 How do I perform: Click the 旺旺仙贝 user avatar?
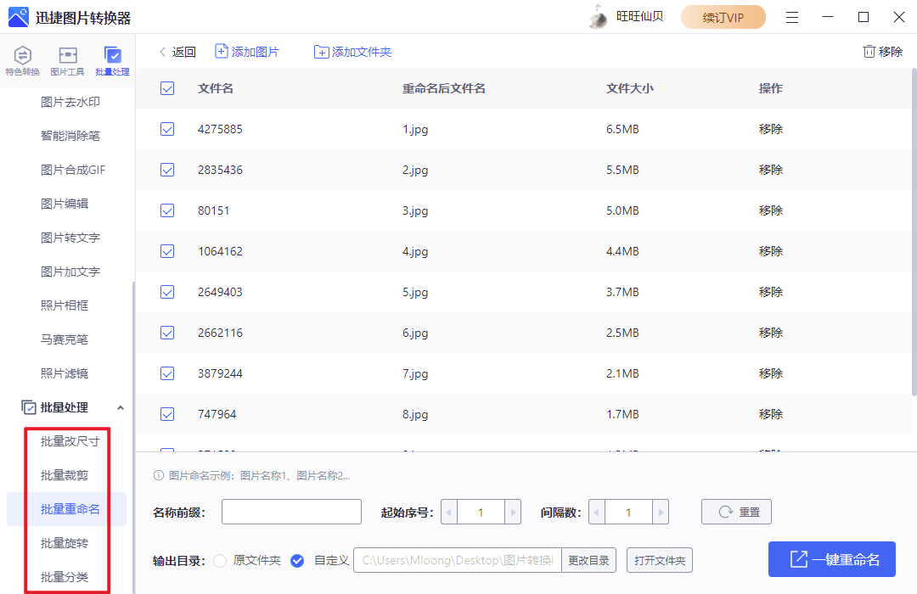coord(599,18)
